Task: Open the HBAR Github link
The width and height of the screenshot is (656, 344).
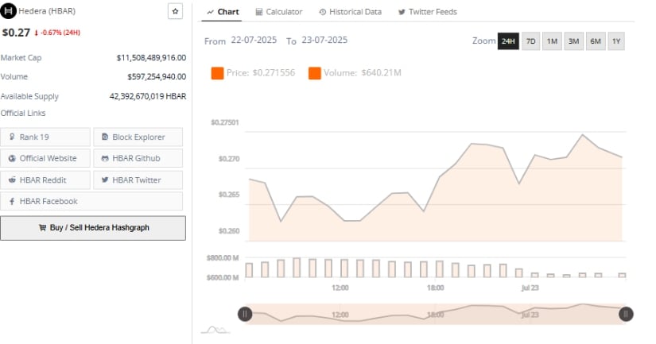Action: tap(138, 158)
